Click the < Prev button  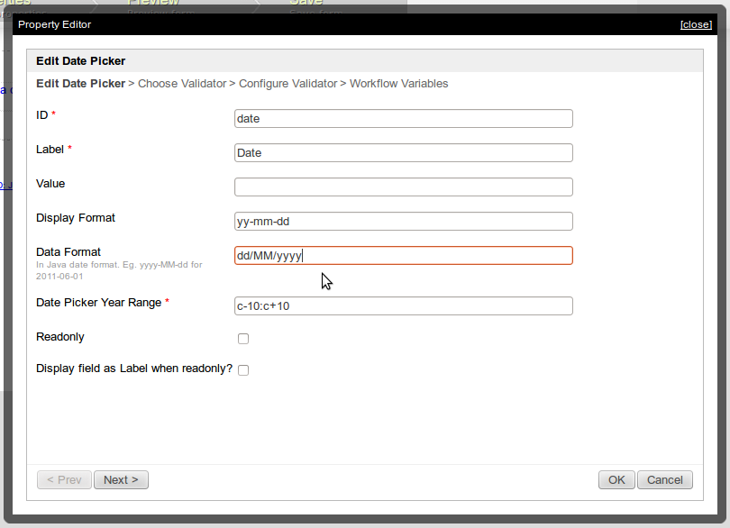64,480
